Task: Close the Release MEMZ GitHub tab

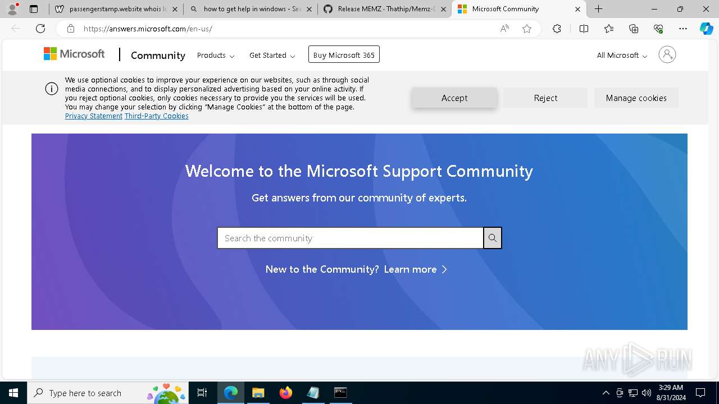Action: coord(443,9)
